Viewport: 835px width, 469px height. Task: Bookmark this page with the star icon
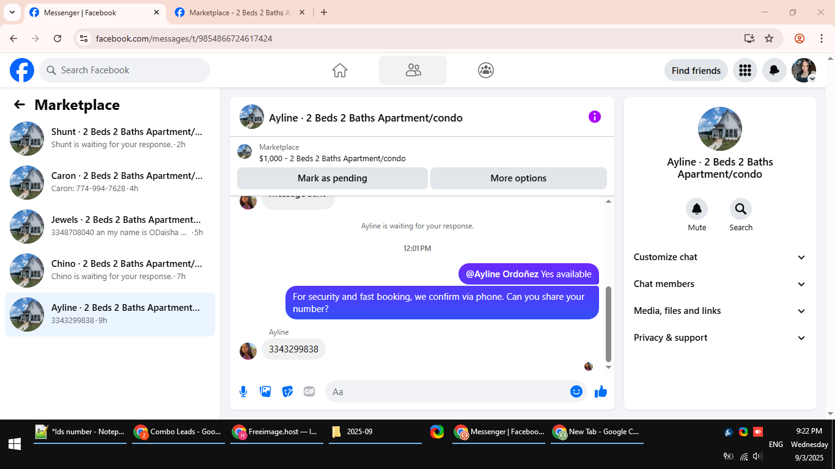coord(769,38)
